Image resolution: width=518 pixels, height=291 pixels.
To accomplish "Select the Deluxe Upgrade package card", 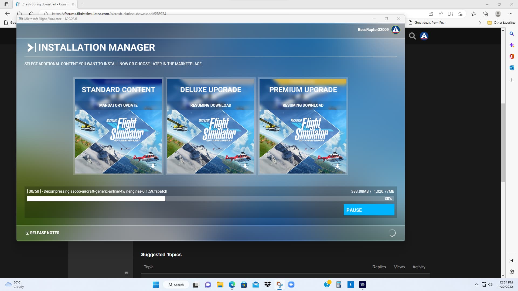I will pyautogui.click(x=211, y=126).
